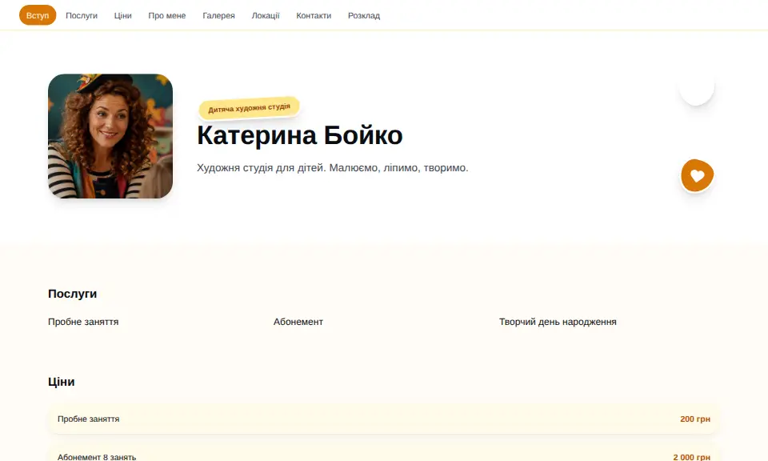Viewport: 768px width, 461px height.
Task: Select Ціни in the top navigation
Action: coord(123,16)
